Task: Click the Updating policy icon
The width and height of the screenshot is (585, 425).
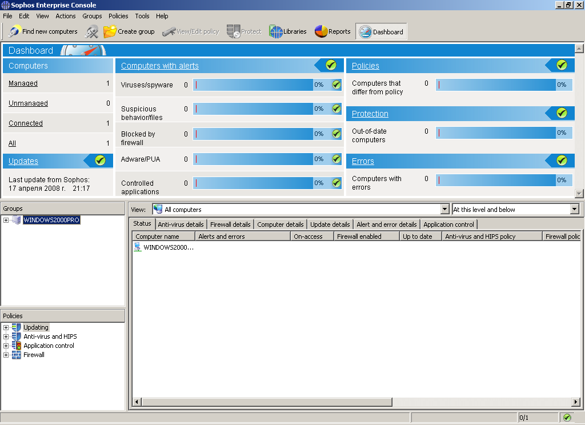Action: [17, 328]
